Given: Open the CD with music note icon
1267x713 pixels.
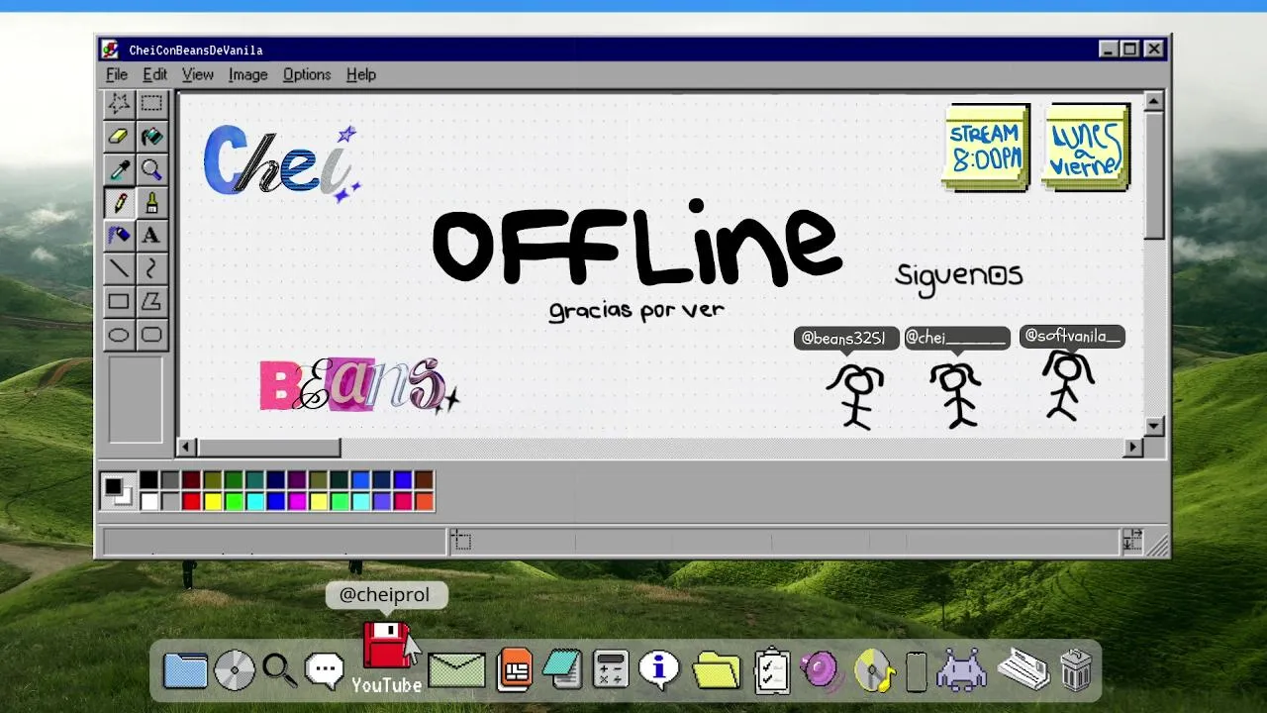Looking at the screenshot, I should pyautogui.click(x=875, y=670).
